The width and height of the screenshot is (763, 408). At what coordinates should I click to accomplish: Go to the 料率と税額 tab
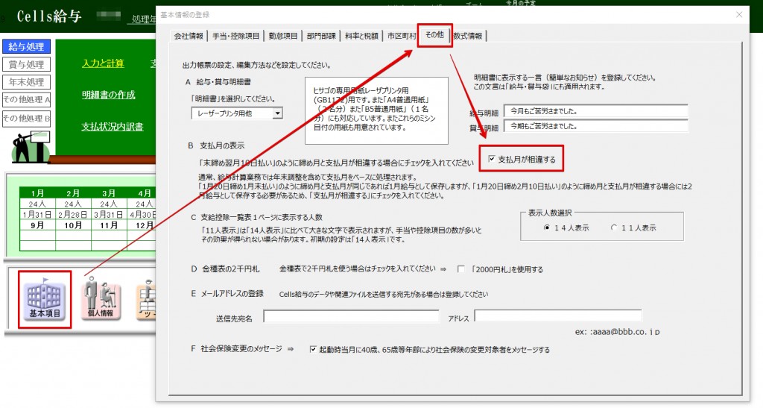(x=361, y=36)
